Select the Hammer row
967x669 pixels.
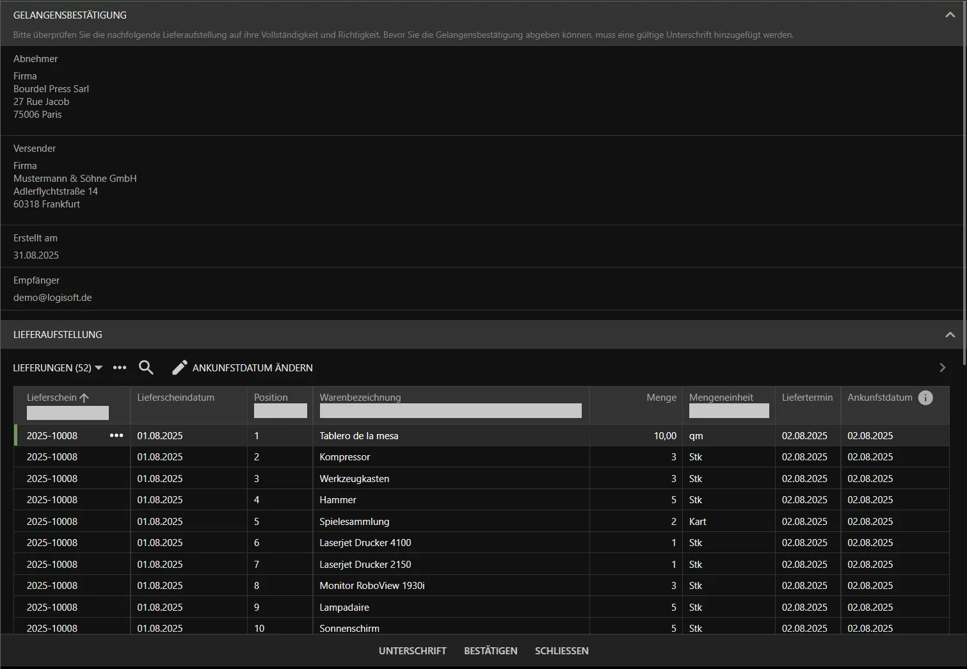(x=481, y=500)
